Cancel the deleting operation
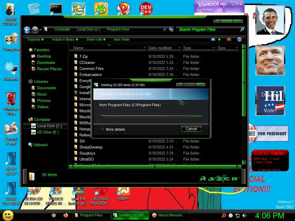The image size is (295, 221). point(191,129)
